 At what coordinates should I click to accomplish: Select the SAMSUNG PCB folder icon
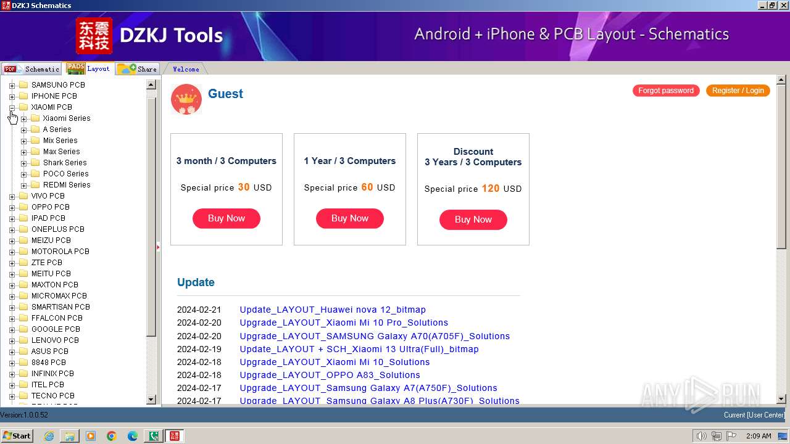click(23, 85)
